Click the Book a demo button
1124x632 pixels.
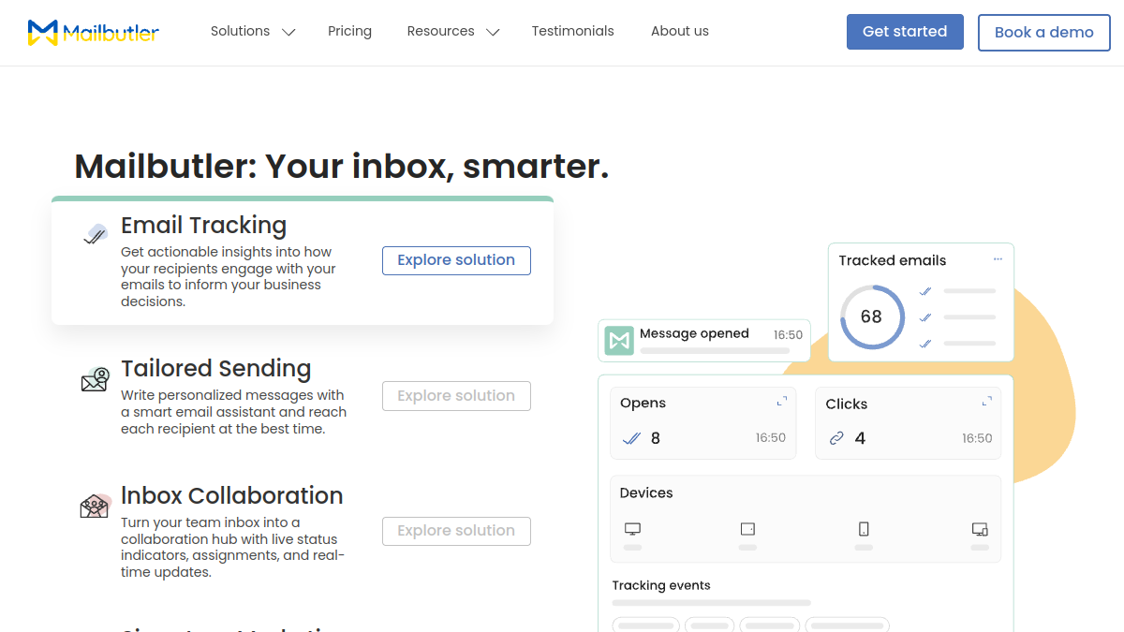(1044, 33)
